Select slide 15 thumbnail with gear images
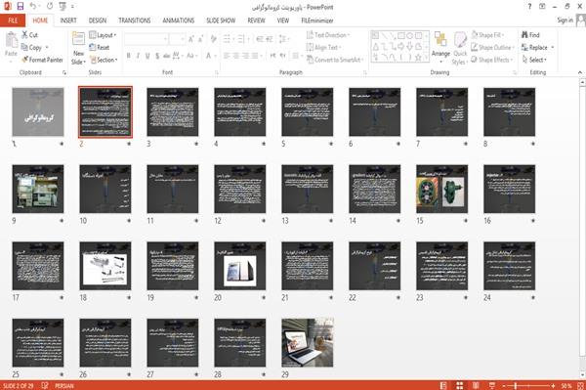Image resolution: width=586 pixels, height=390 pixels. [x=441, y=189]
